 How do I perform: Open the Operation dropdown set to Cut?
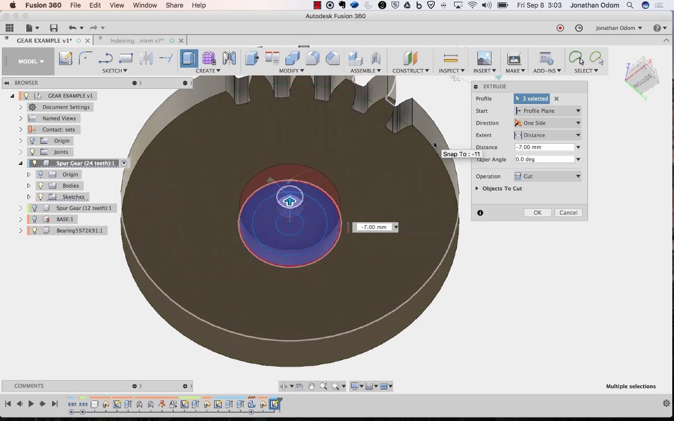[x=548, y=176]
